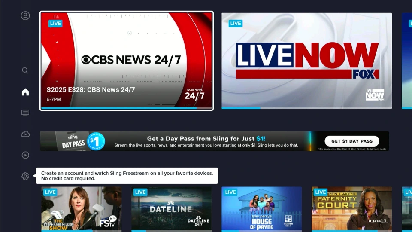This screenshot has width=412, height=232.
Task: Open the On Demand play circle icon
Action: [x=25, y=155]
